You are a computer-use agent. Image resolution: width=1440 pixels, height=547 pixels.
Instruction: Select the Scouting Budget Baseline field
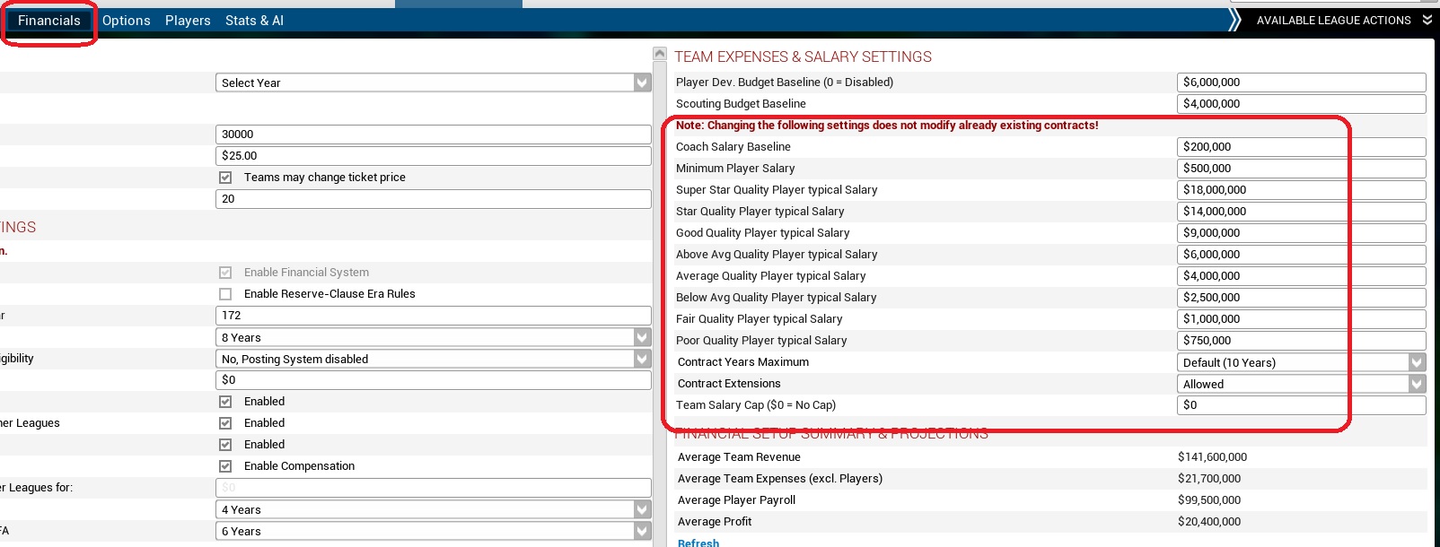click(x=1300, y=104)
